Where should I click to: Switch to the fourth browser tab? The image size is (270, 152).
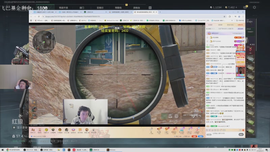120,12
